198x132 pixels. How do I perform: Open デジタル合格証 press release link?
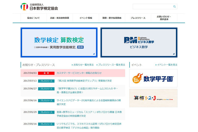89,126
